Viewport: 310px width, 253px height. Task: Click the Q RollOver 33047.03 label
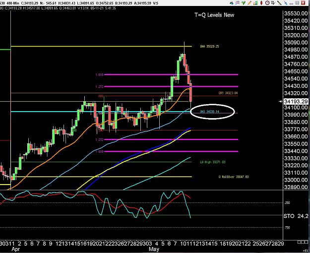pyautogui.click(x=234, y=177)
